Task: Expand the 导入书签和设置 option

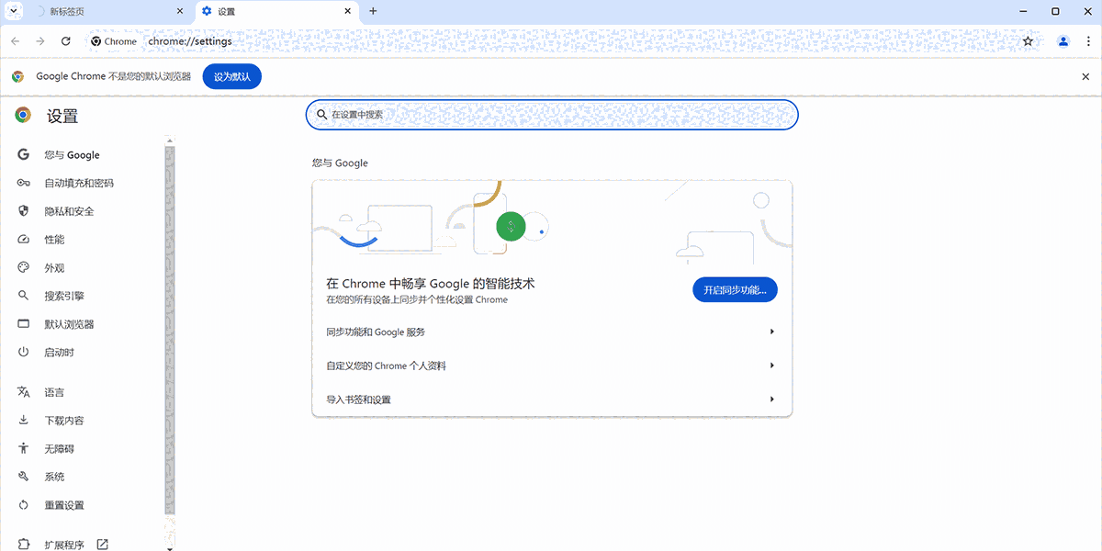Action: tap(551, 399)
